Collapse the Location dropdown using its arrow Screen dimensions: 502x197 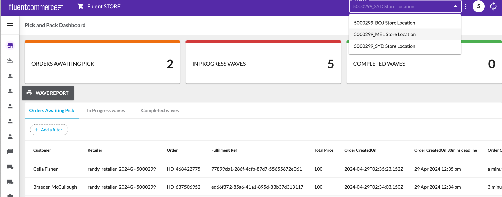[455, 6]
